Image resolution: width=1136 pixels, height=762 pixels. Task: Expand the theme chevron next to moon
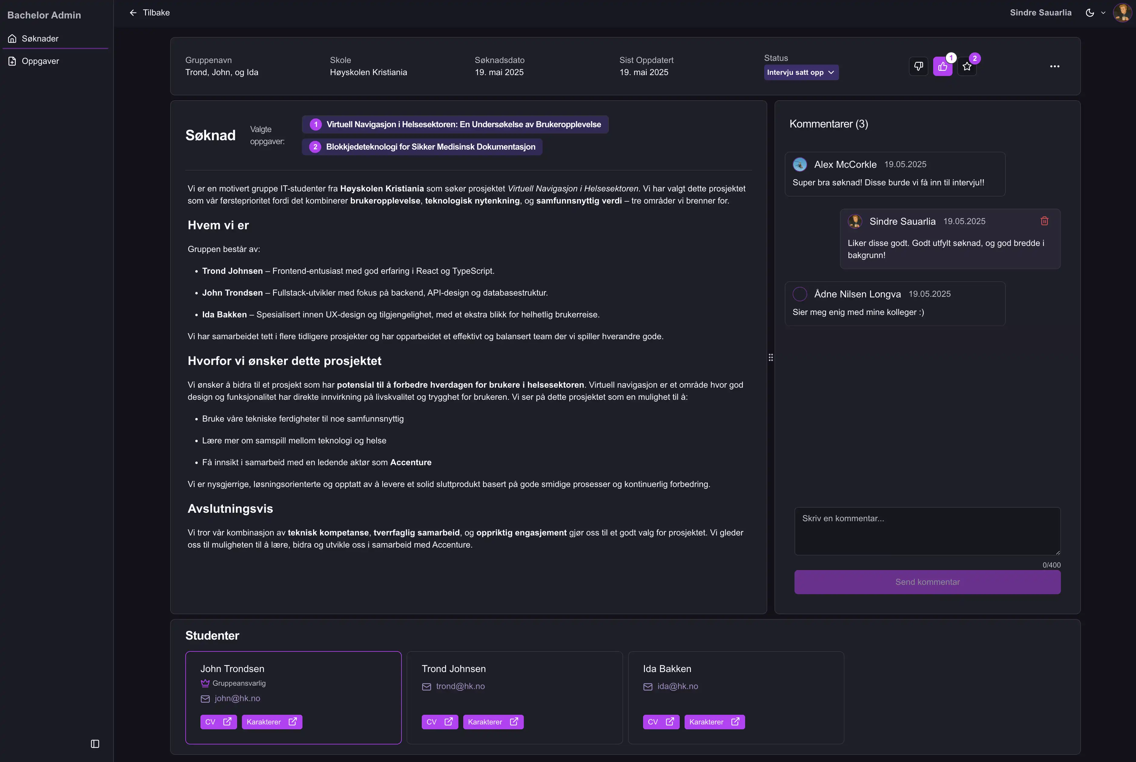point(1103,13)
